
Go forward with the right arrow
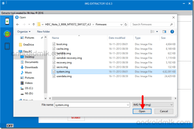pyautogui.click(x=24, y=24)
